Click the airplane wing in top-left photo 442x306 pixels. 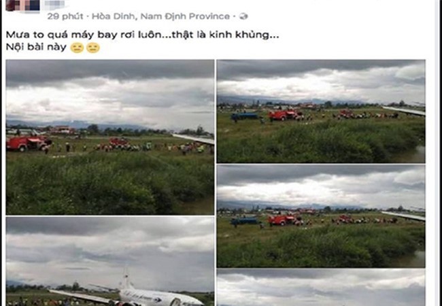194,139
